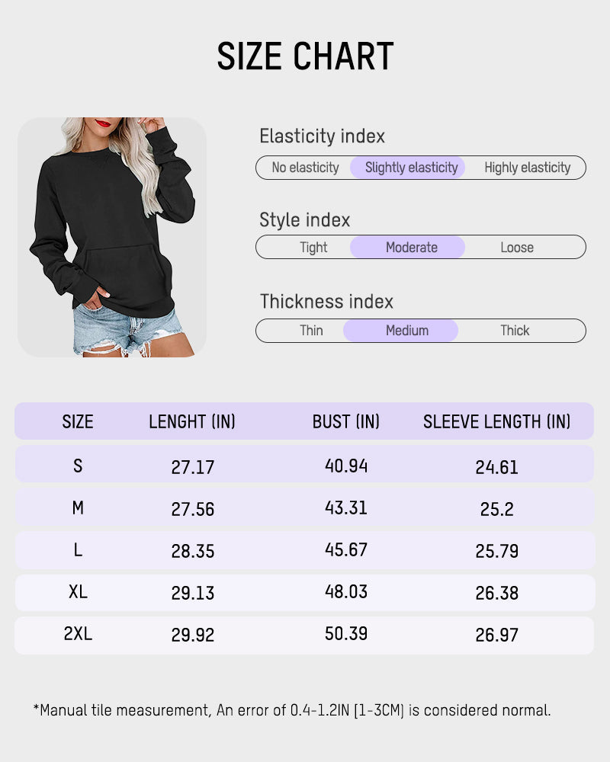Choose Slightly elasticity in Elasticity index
The image size is (610, 762).
coord(411,168)
